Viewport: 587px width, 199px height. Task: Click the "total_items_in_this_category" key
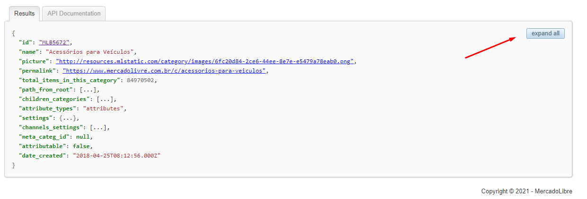(69, 80)
